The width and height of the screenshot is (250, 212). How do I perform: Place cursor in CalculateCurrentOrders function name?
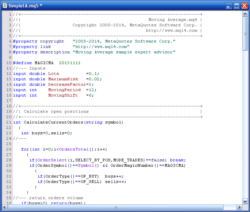[x=53, y=122]
